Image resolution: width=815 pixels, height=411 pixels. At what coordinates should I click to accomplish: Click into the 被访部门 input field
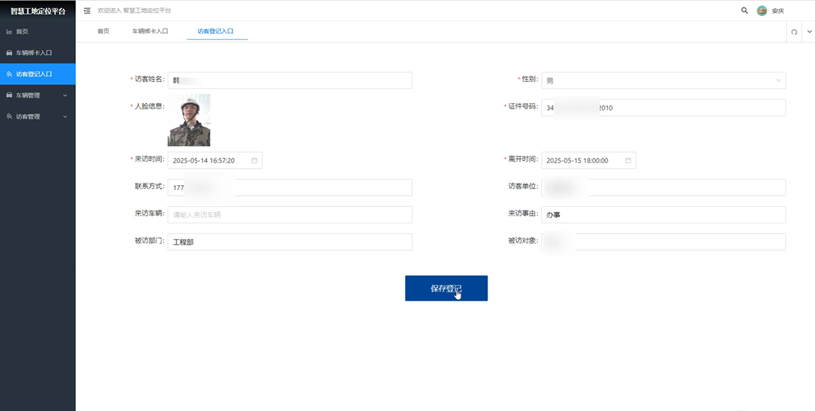point(290,242)
